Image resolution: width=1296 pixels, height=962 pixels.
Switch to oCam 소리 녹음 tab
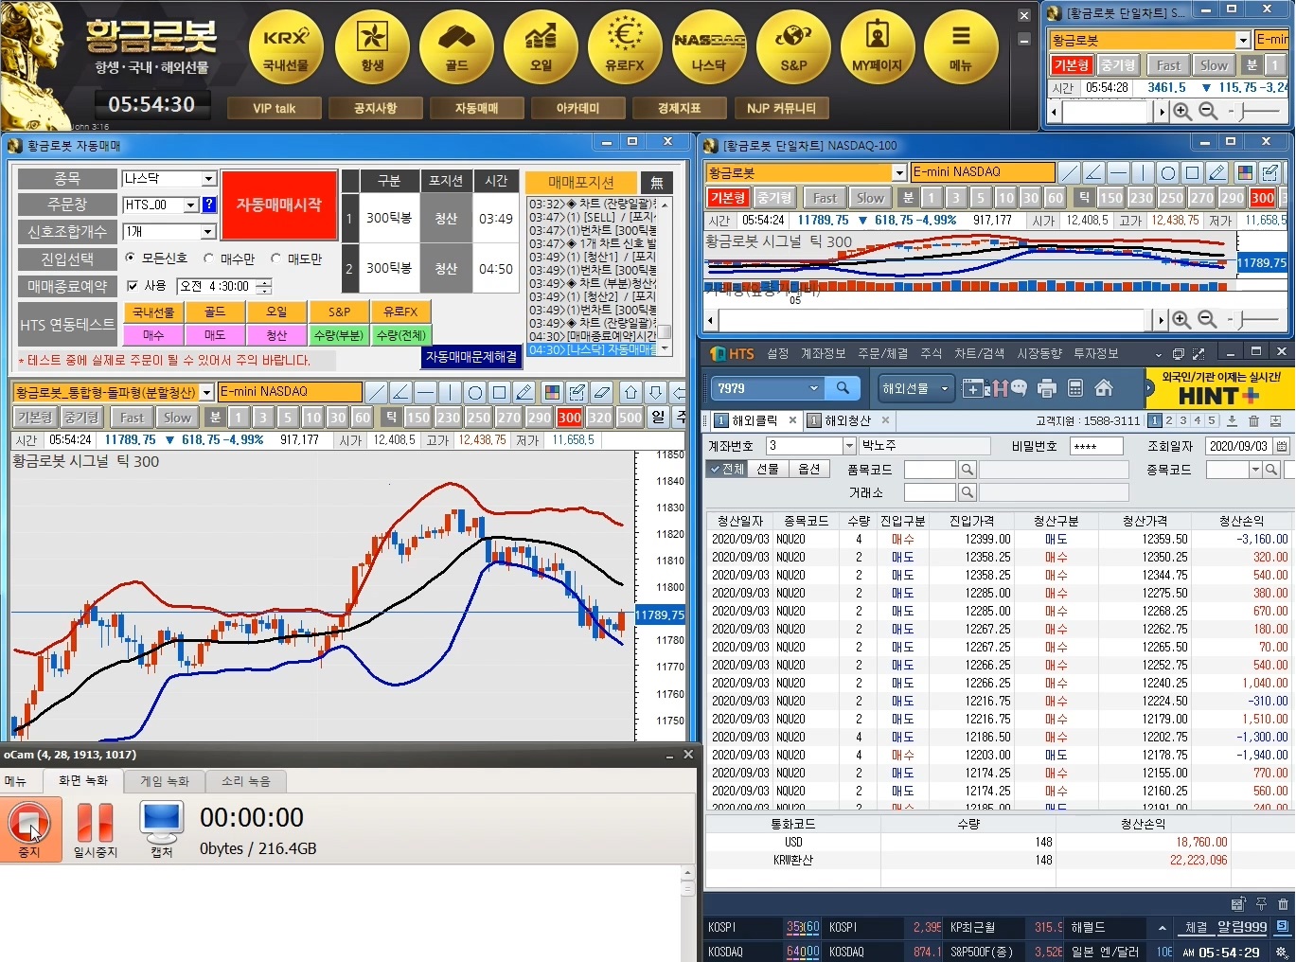coord(246,781)
